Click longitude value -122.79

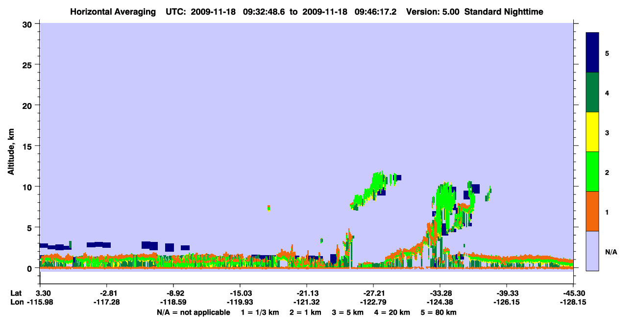(373, 302)
